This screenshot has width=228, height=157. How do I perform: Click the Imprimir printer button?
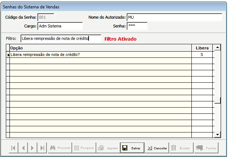click(108, 148)
